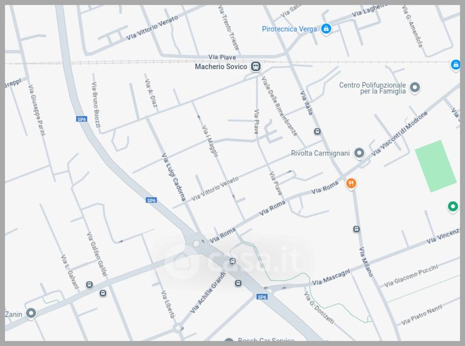The width and height of the screenshot is (465, 346).
Task: Click the bus stop icon on Via Italia
Action: tap(317, 131)
